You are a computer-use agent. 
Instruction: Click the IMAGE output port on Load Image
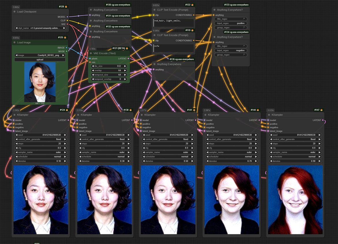point(66,48)
